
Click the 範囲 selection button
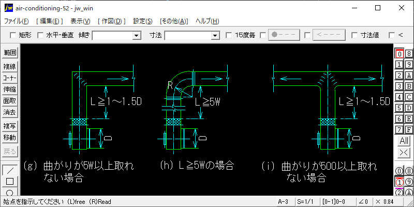(x=9, y=53)
